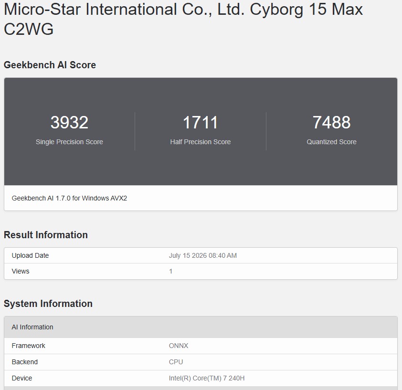The image size is (402, 390).
Task: Click the Device row label
Action: 22,378
